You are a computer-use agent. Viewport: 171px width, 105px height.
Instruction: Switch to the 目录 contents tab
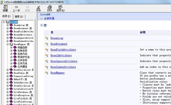[6, 16]
